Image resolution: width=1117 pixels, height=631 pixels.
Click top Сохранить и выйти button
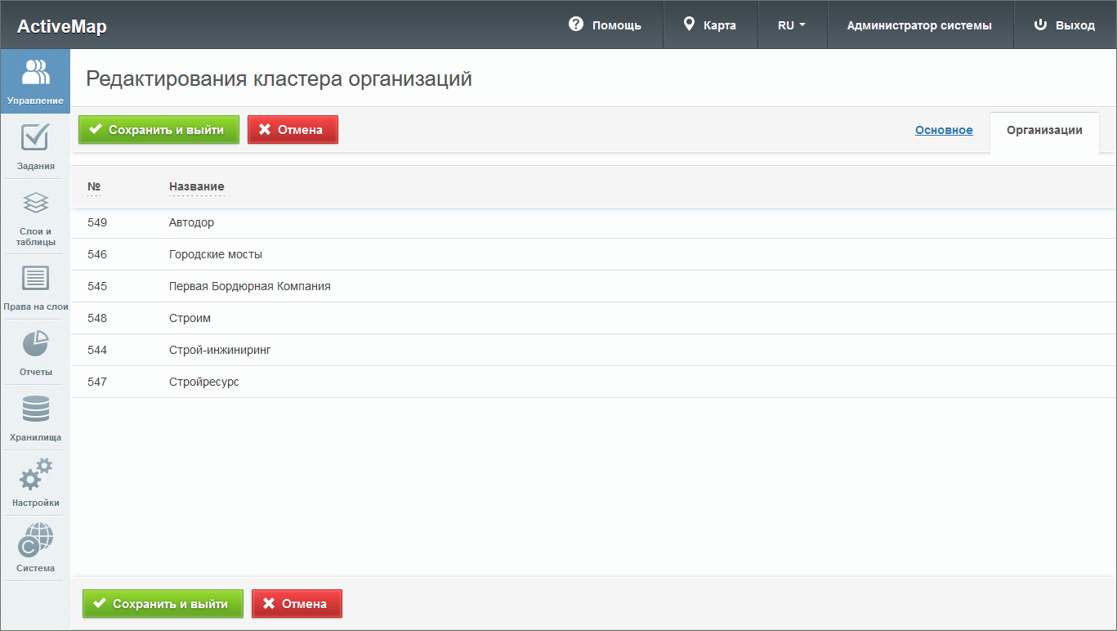159,130
